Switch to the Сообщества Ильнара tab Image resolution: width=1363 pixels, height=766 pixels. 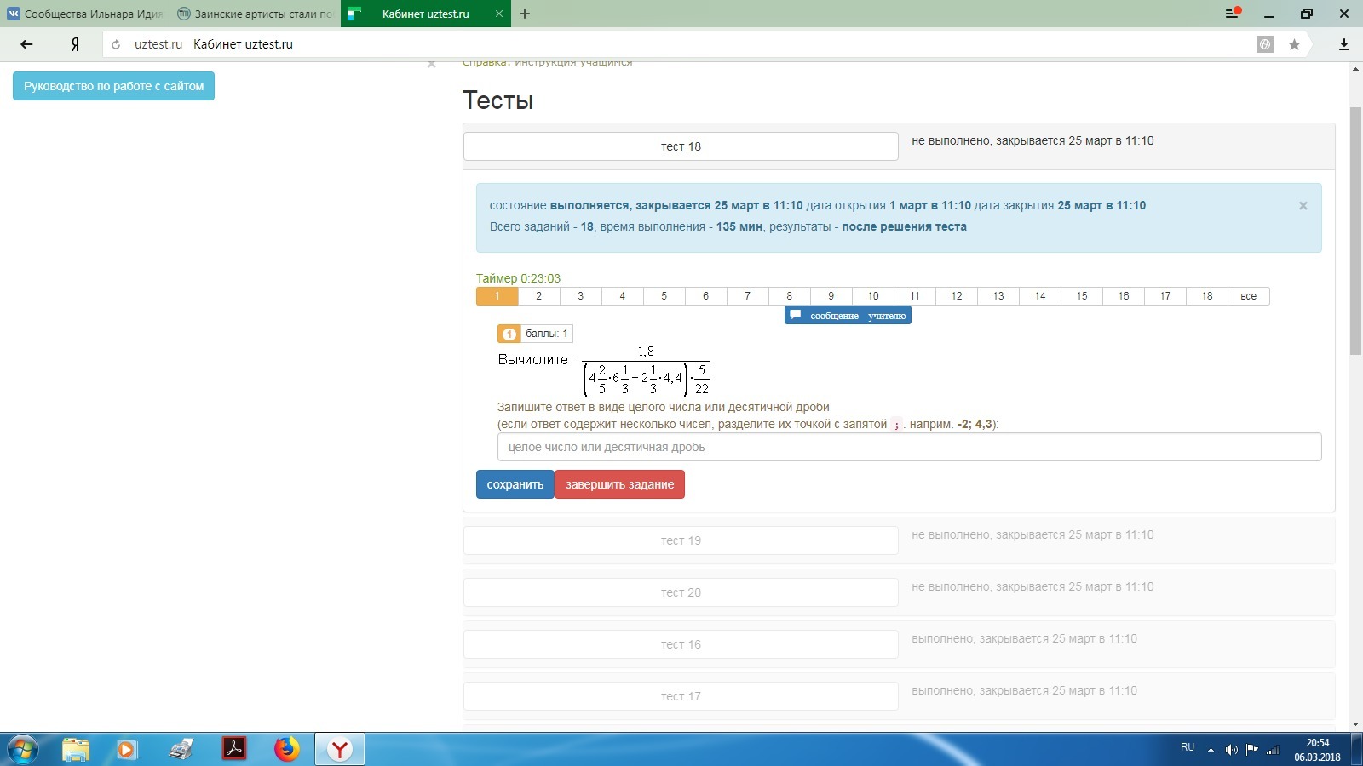(85, 14)
